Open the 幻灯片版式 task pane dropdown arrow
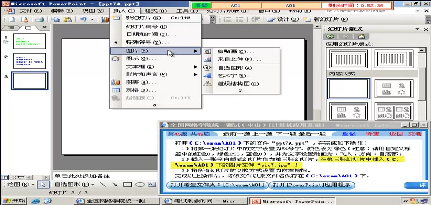This screenshot has width=431, height=205. point(417,29)
